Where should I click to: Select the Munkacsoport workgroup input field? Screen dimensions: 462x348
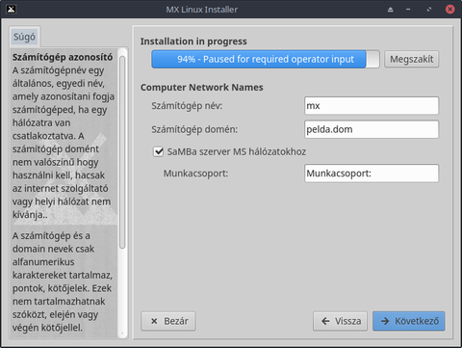tap(372, 174)
